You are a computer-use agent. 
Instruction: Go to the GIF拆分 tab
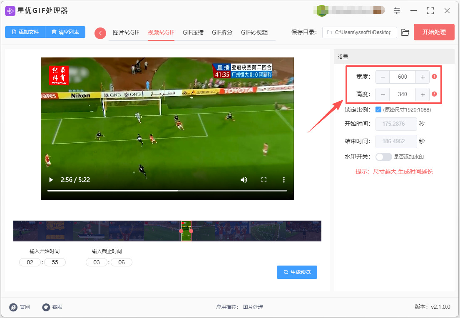tap(222, 32)
